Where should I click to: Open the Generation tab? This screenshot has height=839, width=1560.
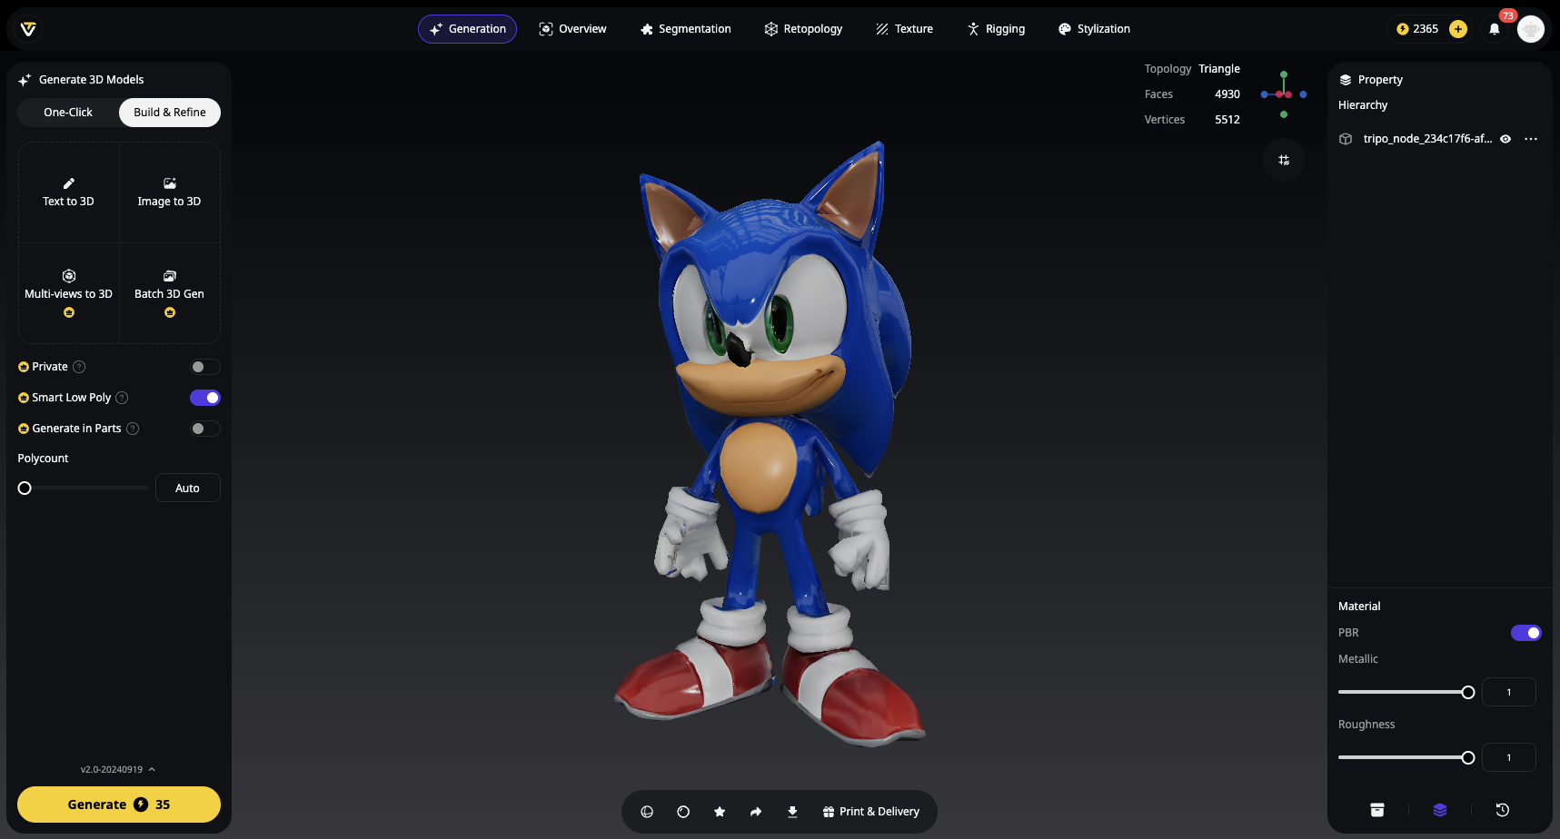[467, 29]
